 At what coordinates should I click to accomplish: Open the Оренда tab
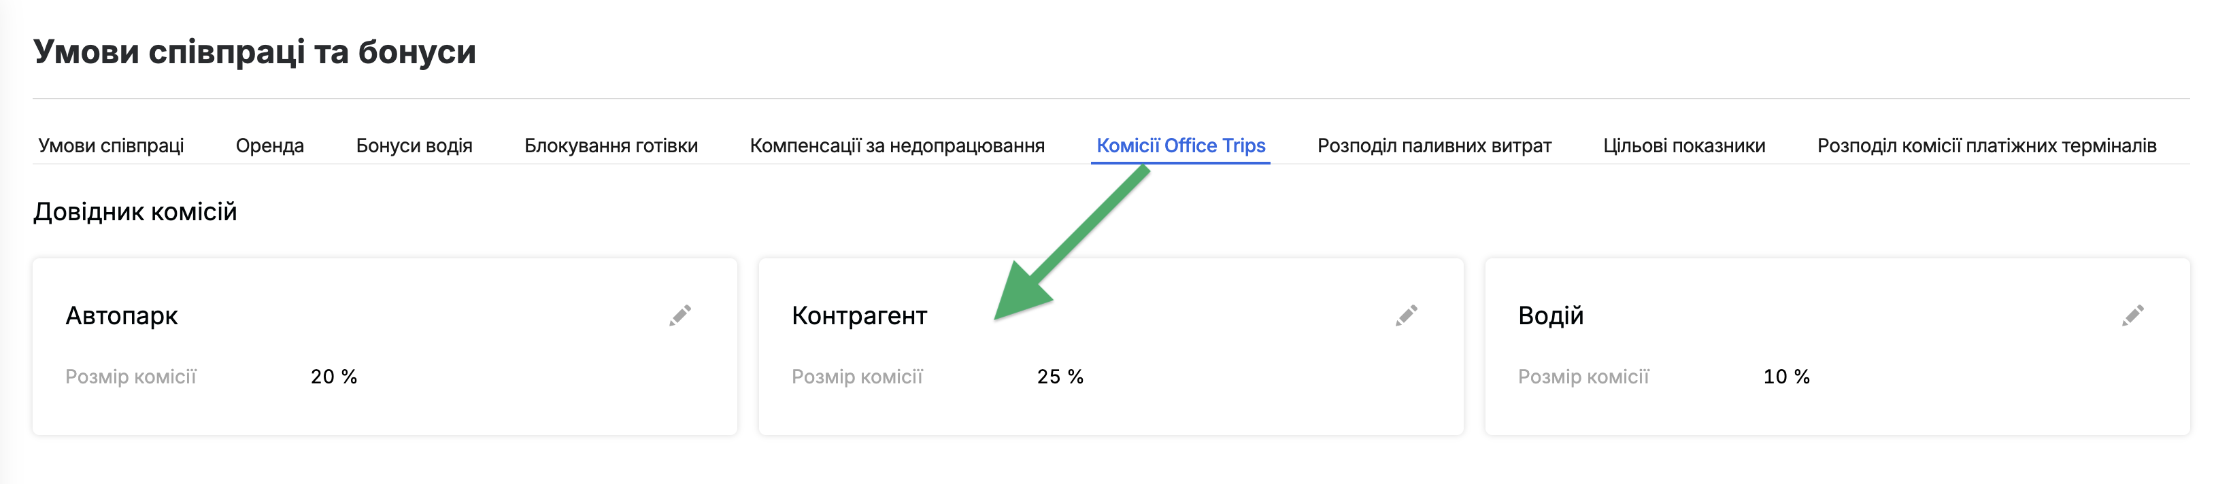(x=270, y=145)
